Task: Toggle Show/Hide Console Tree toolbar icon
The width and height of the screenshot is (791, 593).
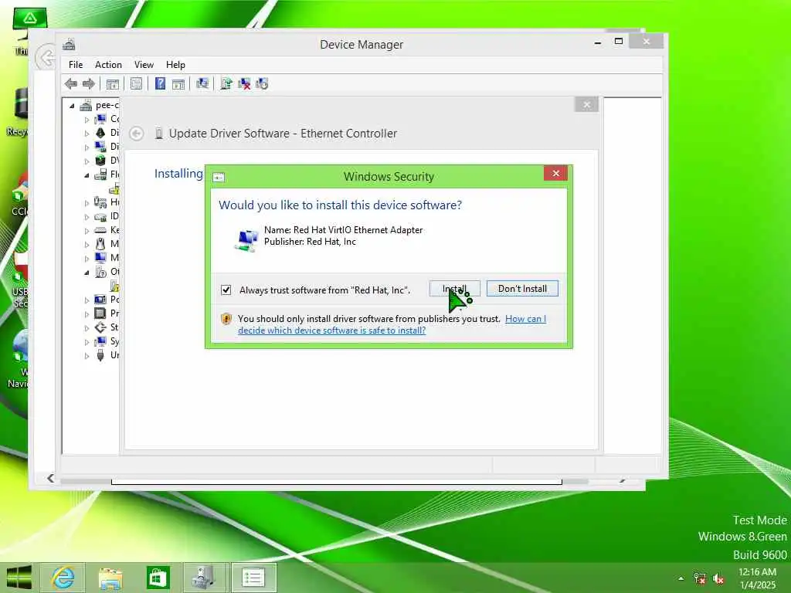Action: tap(113, 83)
